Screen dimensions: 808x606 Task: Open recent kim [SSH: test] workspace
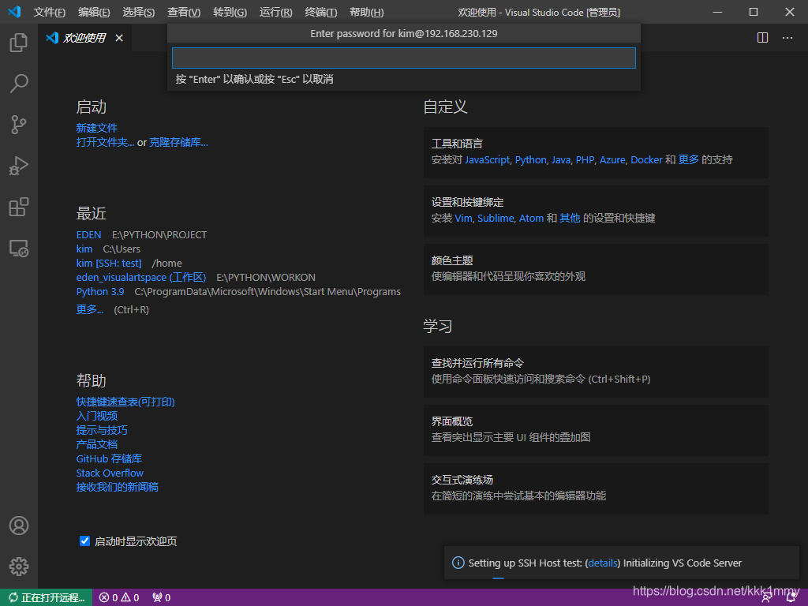coord(109,264)
